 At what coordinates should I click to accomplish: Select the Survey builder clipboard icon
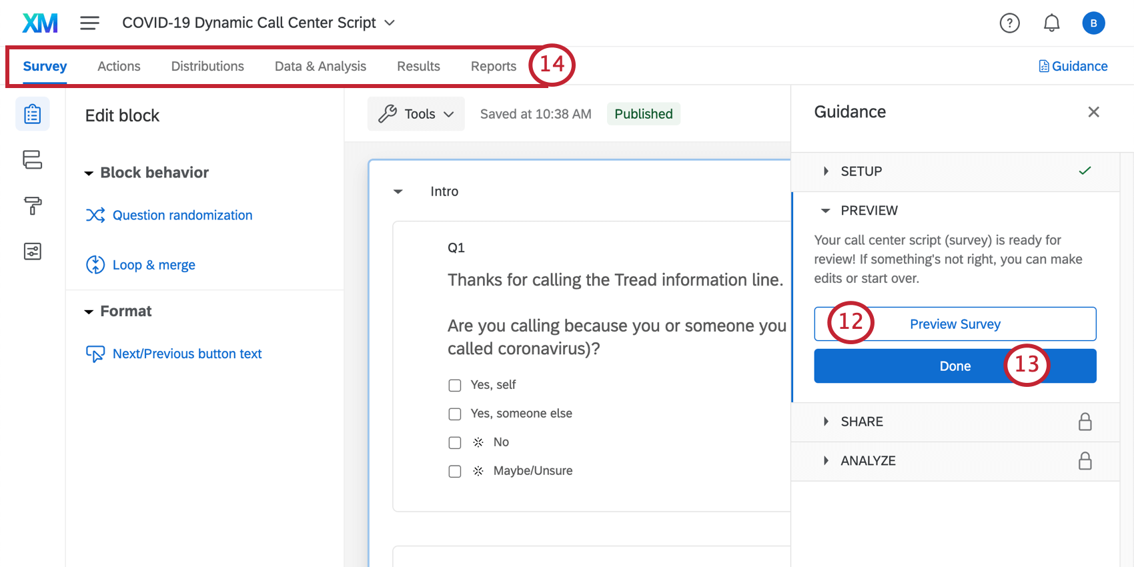coord(33,114)
